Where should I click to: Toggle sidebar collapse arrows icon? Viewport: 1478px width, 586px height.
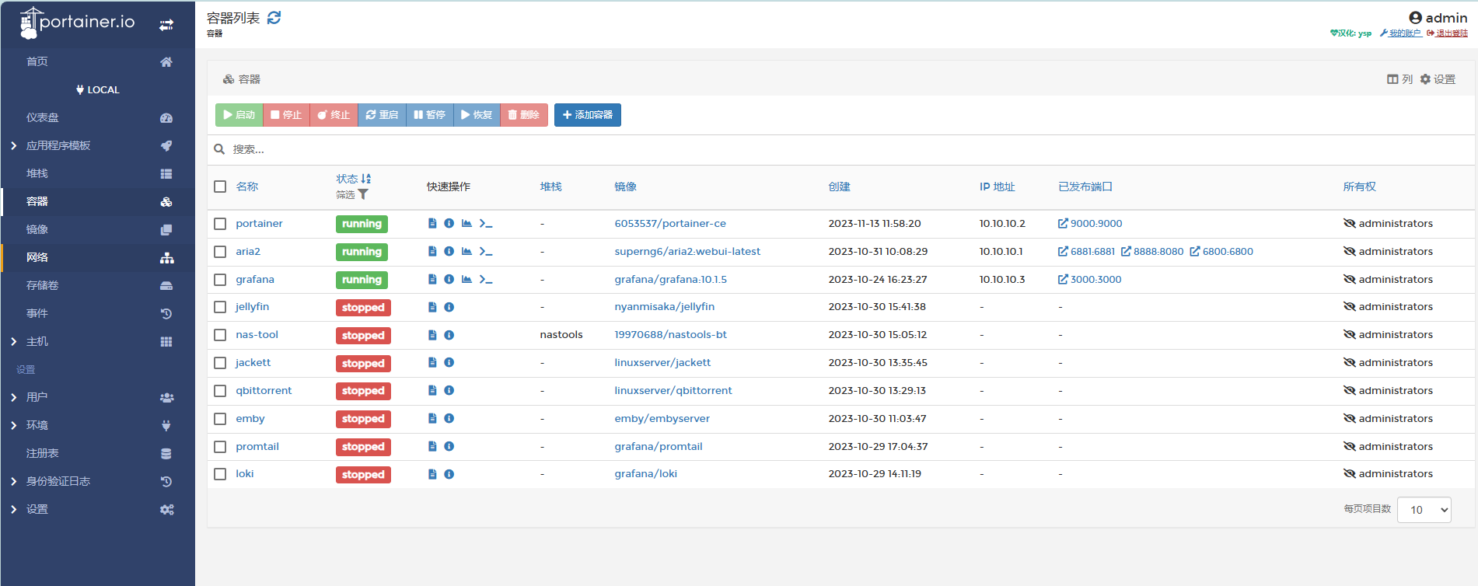point(166,25)
